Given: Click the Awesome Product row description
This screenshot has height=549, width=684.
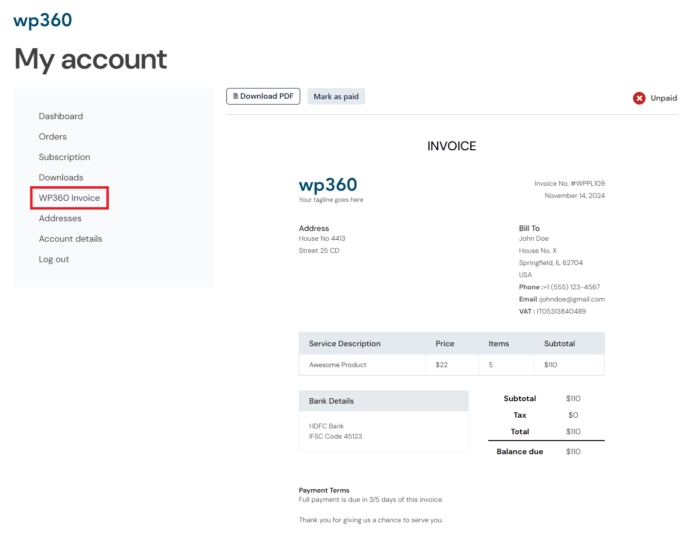Looking at the screenshot, I should click(x=338, y=365).
